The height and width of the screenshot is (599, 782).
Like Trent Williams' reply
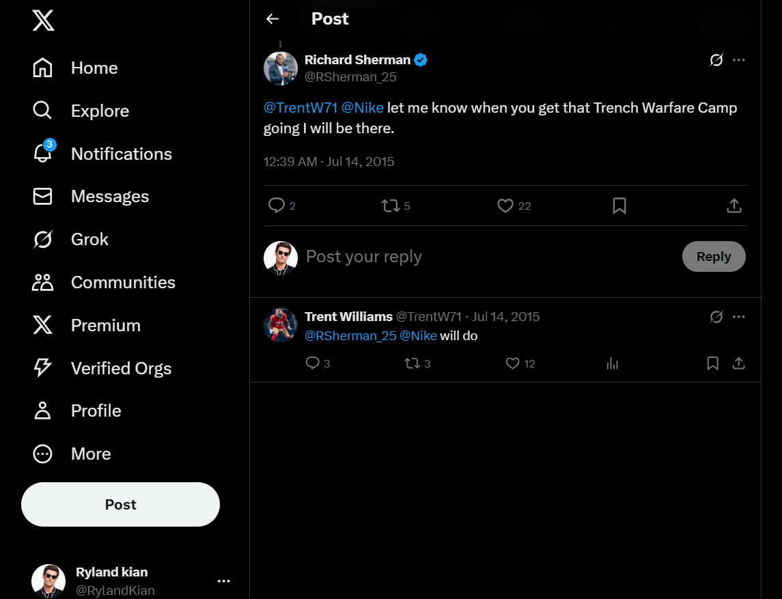pyautogui.click(x=513, y=363)
